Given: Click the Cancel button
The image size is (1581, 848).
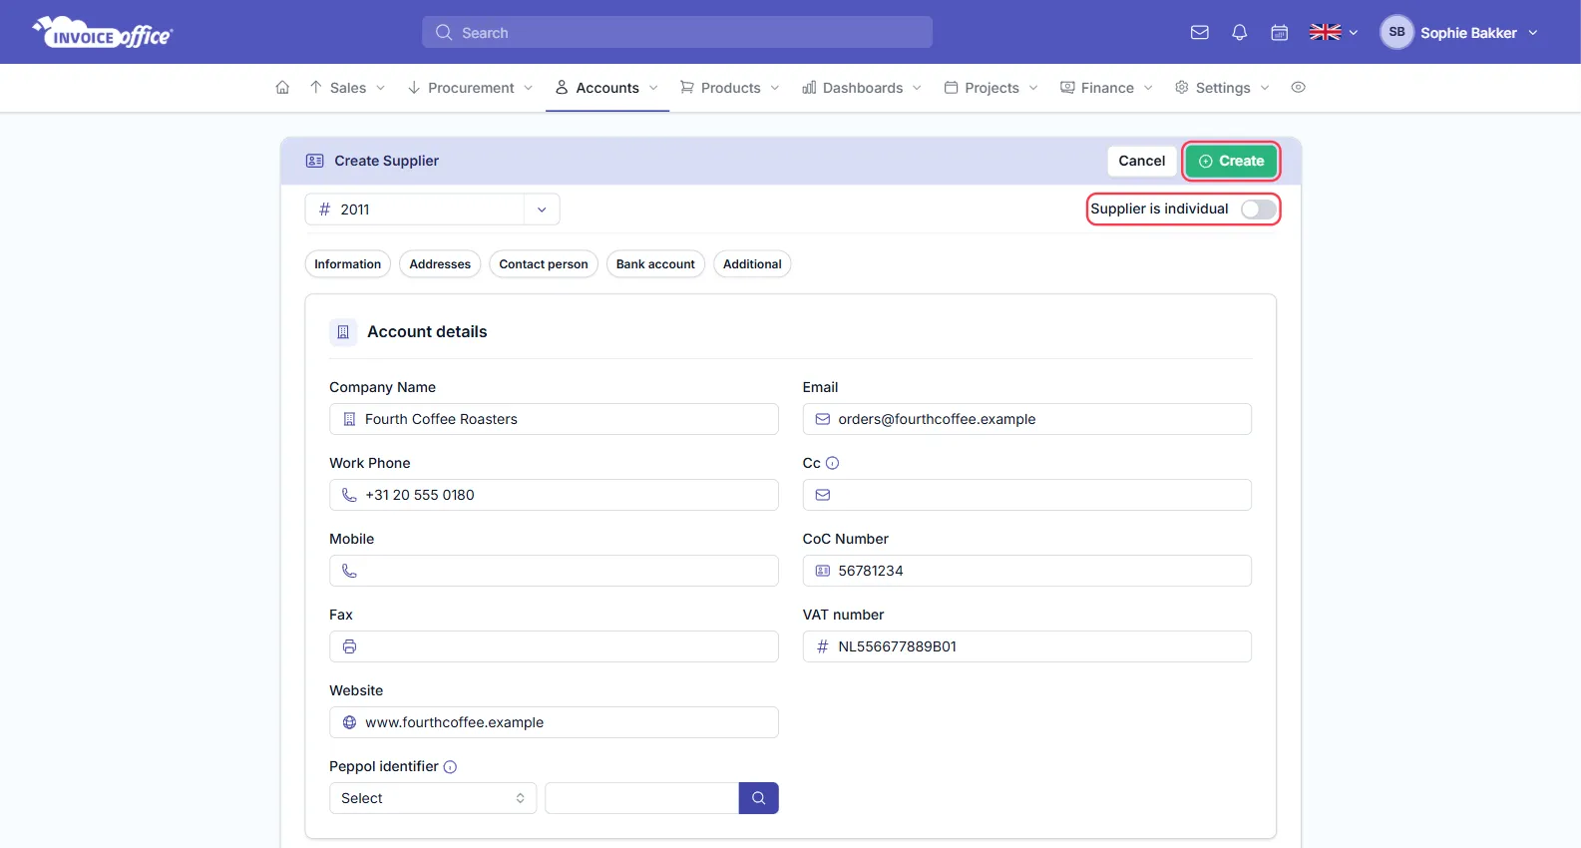Looking at the screenshot, I should coord(1141,161).
